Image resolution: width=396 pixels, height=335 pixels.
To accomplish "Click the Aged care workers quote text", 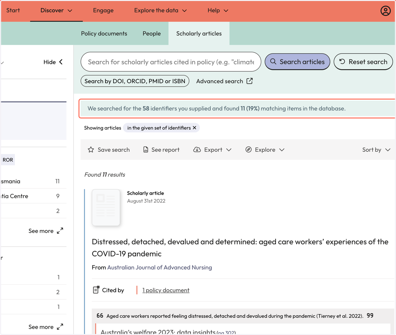I will (235, 316).
